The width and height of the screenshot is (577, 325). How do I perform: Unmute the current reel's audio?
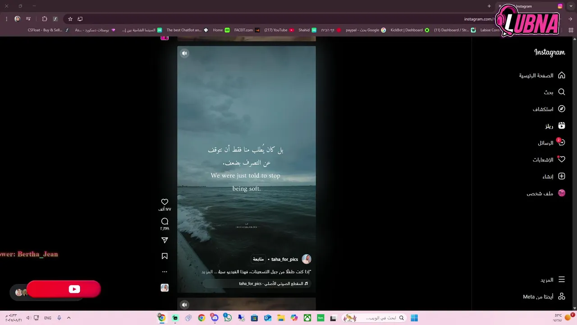point(184,53)
